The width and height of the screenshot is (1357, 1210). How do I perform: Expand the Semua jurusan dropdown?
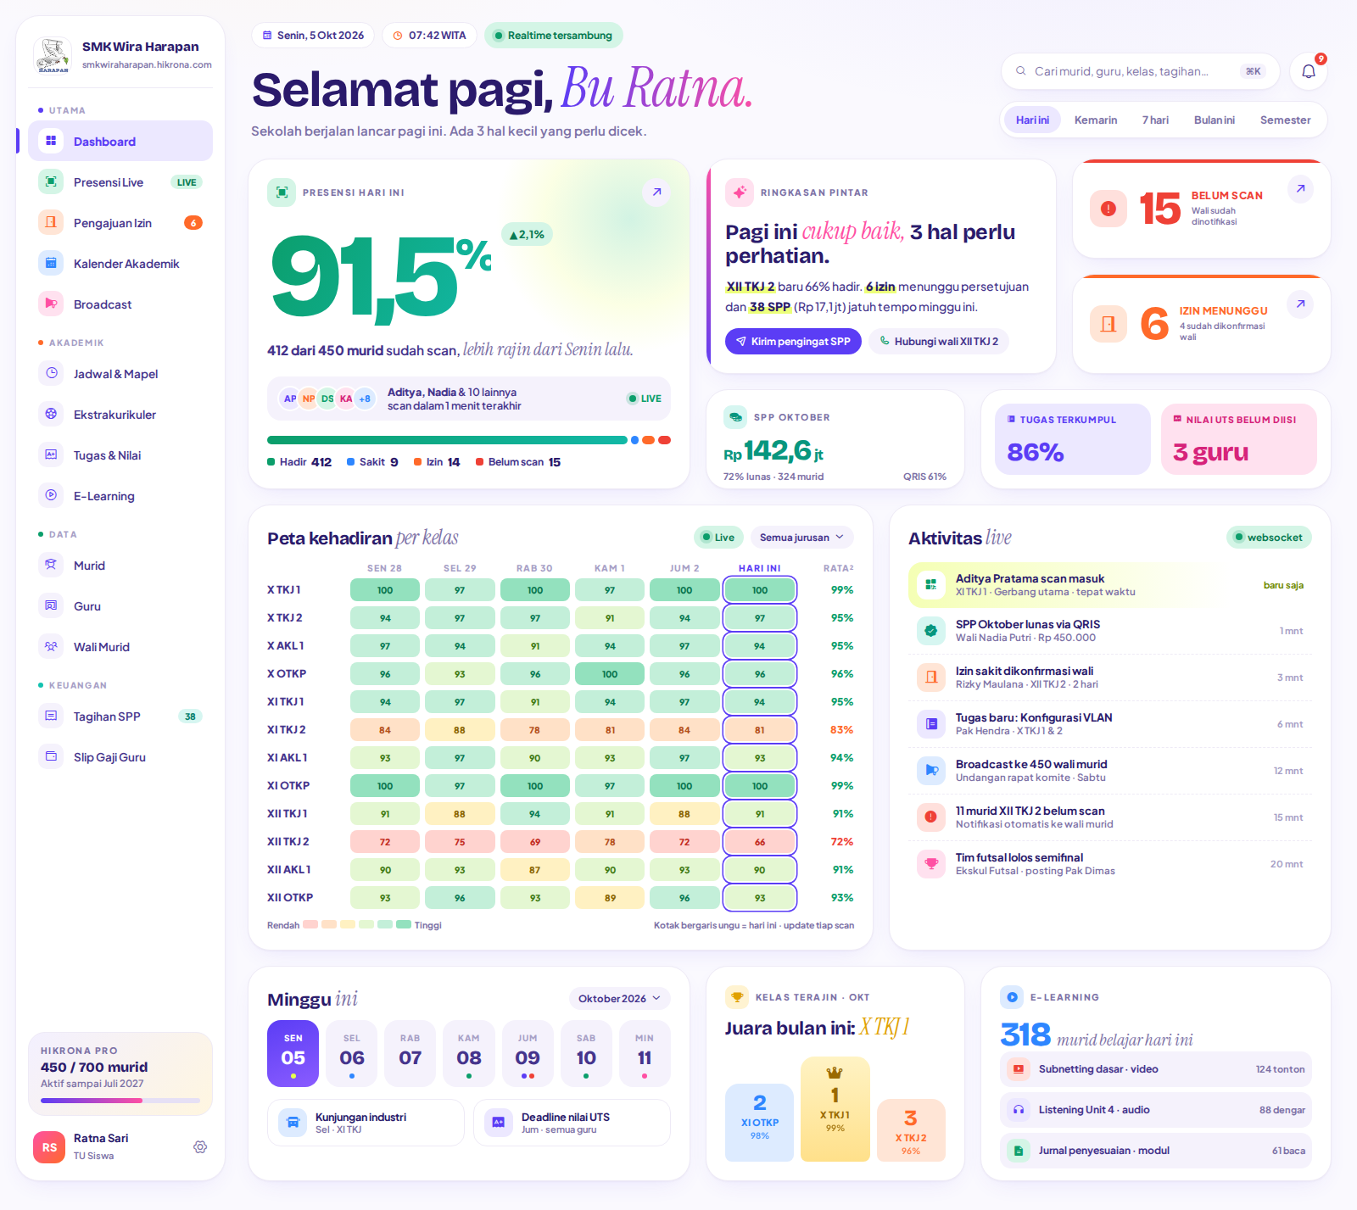pos(801,537)
